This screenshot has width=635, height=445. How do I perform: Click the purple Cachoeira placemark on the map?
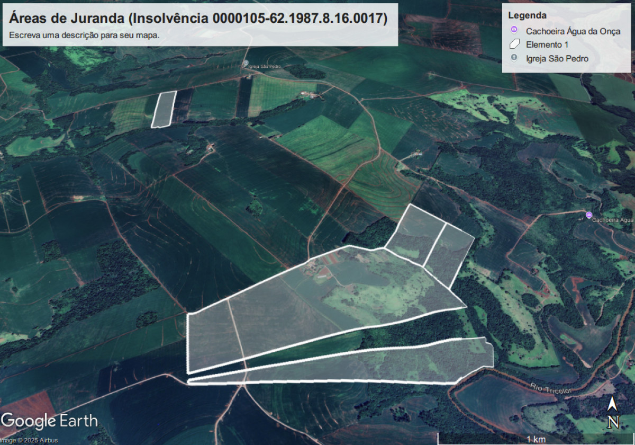click(x=589, y=215)
